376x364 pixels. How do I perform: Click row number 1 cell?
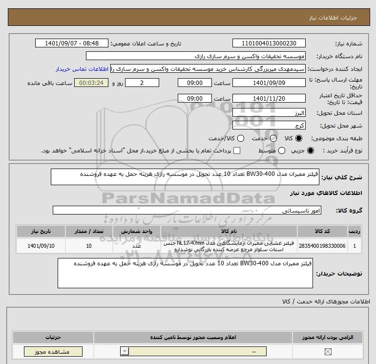355,246
